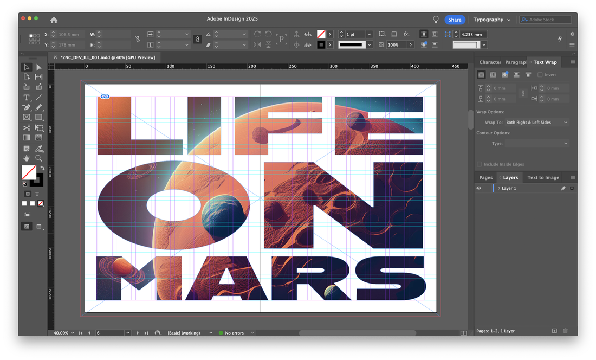596x360 pixels.
Task: Open the page number dropdown
Action: coord(128,333)
